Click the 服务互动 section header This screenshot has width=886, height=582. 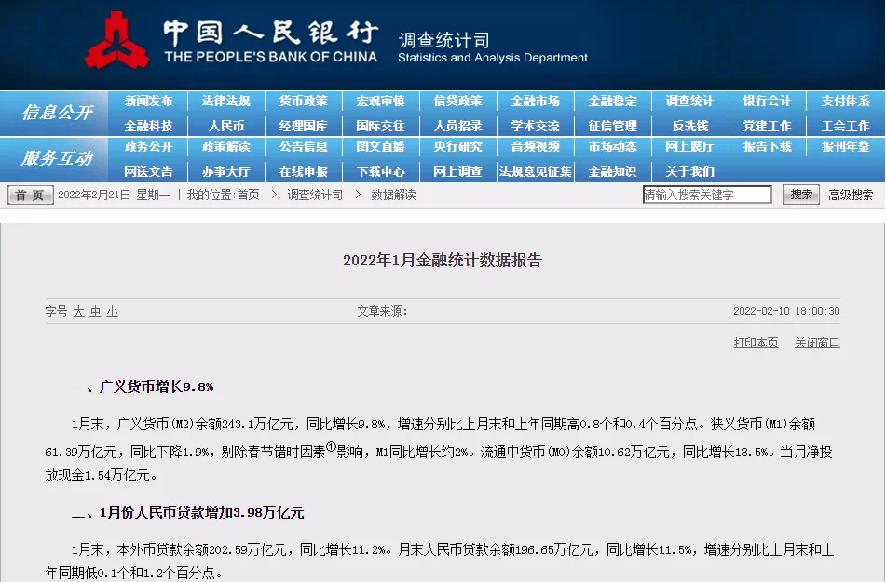(56, 158)
